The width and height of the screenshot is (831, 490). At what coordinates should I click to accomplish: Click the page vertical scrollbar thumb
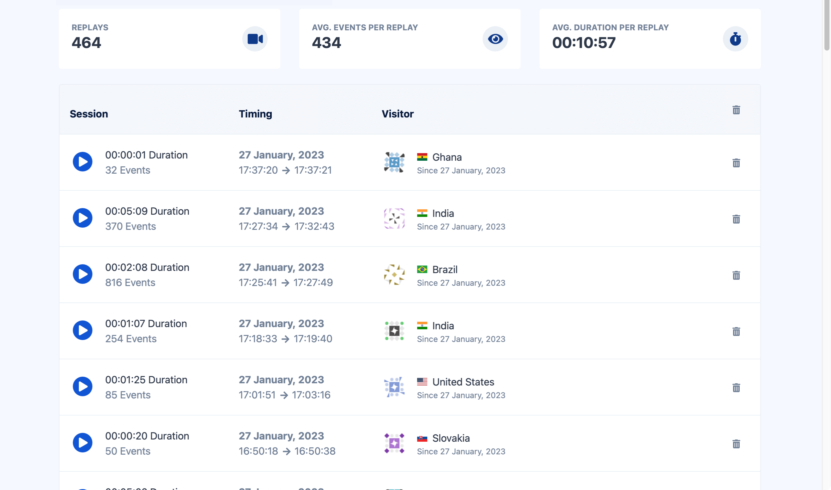click(827, 25)
